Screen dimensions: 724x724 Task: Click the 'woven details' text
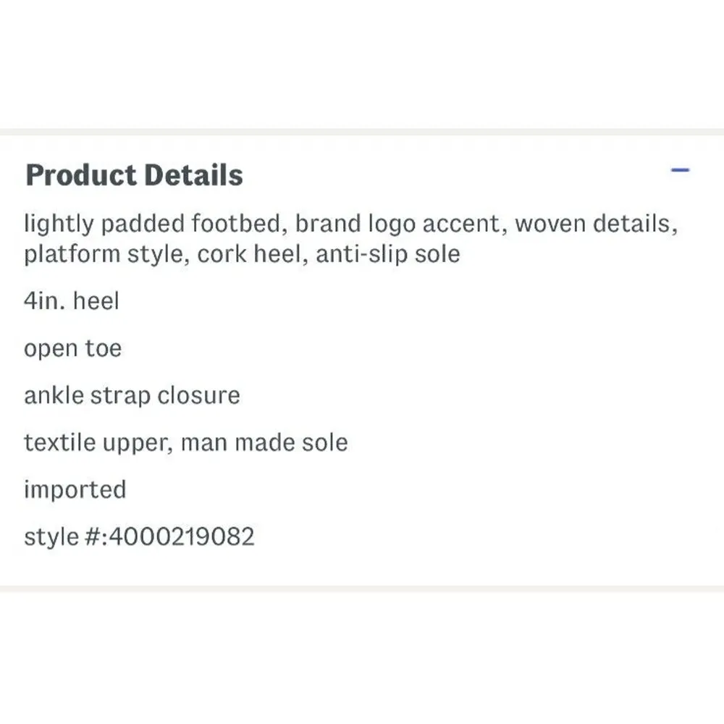(x=595, y=224)
